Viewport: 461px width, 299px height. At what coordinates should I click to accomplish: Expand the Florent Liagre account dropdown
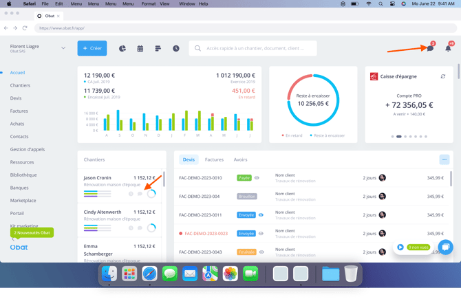(x=63, y=48)
